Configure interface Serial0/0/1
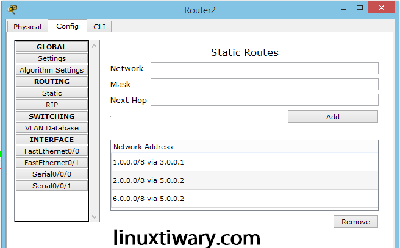The image size is (400, 248). pyautogui.click(x=52, y=186)
